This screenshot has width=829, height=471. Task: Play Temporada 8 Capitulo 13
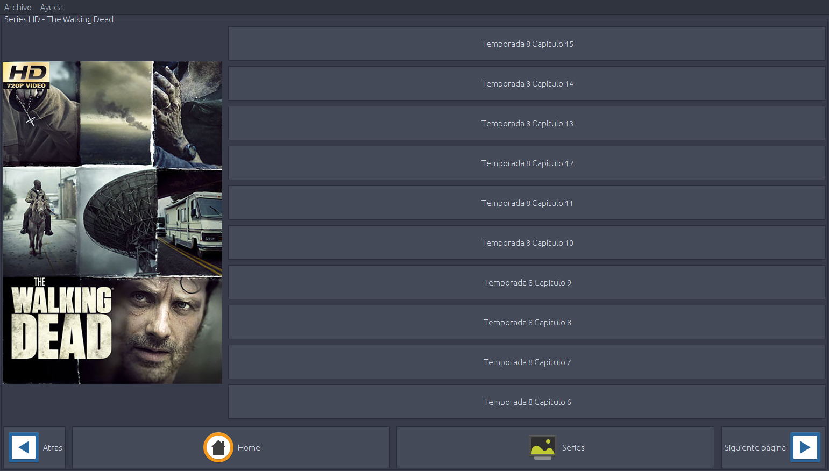click(527, 123)
